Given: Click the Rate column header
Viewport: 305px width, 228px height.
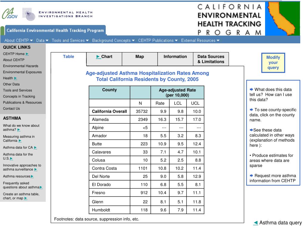Looking at the screenshot, I should tap(160, 103).
